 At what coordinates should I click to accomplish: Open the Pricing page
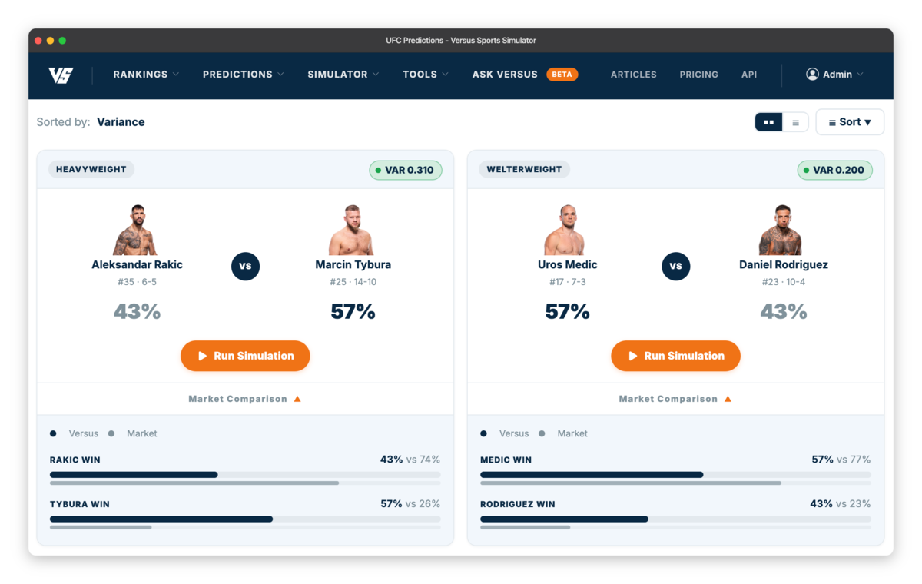pyautogui.click(x=698, y=75)
